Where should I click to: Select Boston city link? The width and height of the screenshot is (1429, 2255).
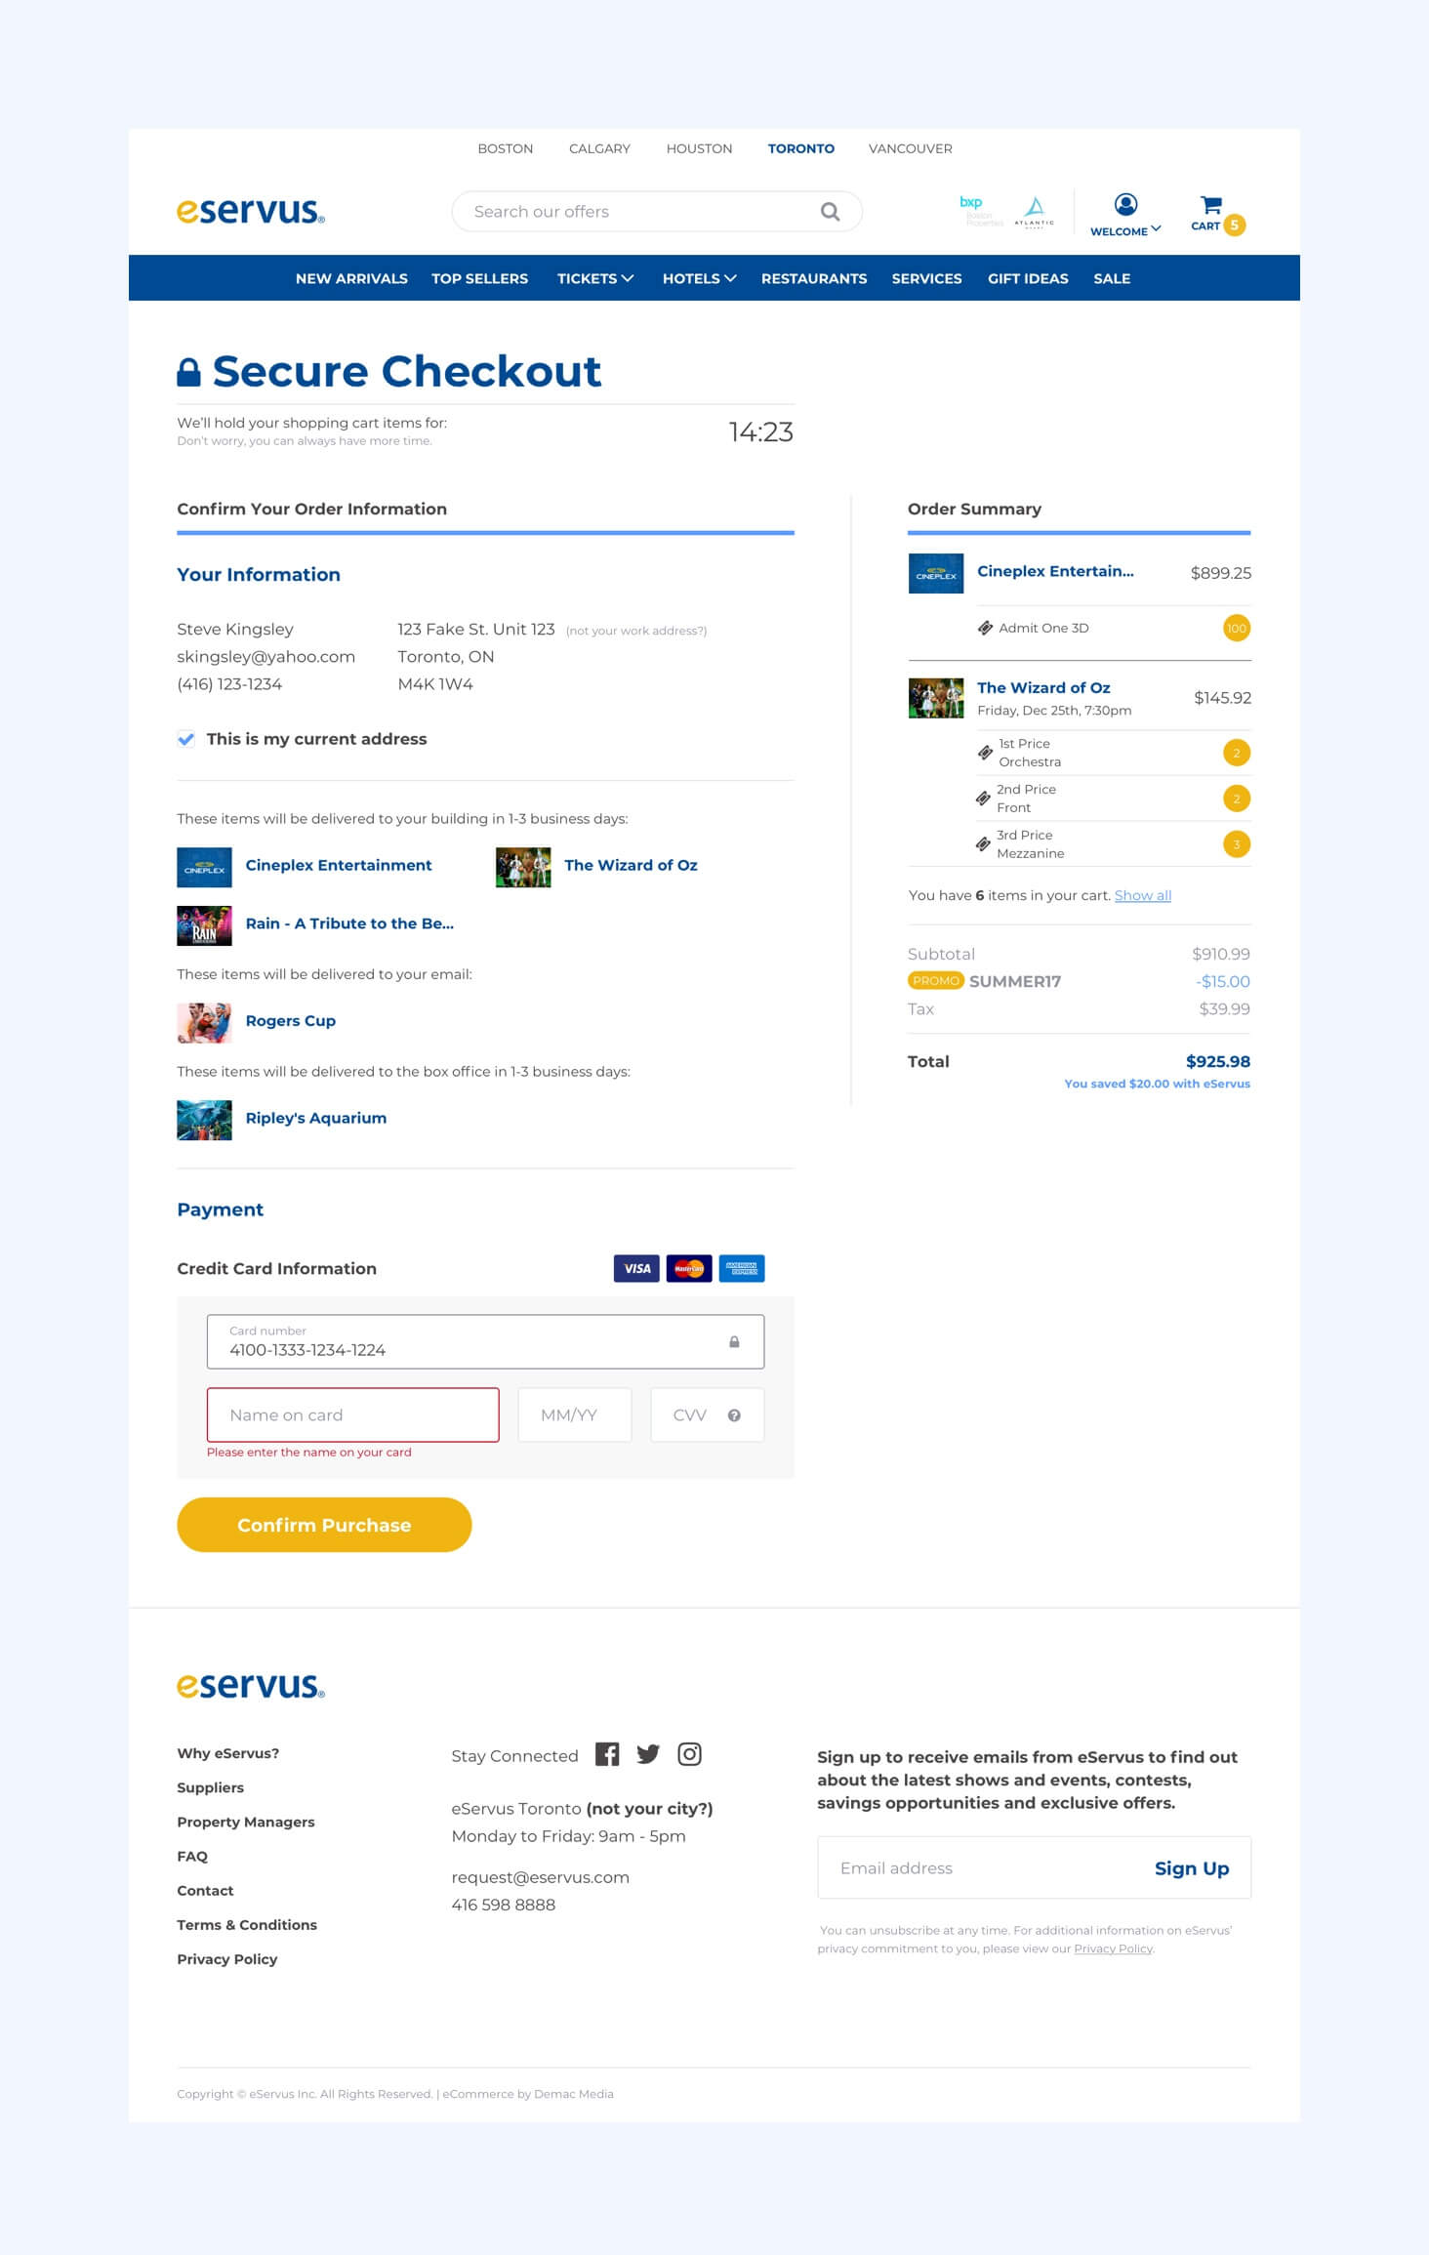point(505,148)
